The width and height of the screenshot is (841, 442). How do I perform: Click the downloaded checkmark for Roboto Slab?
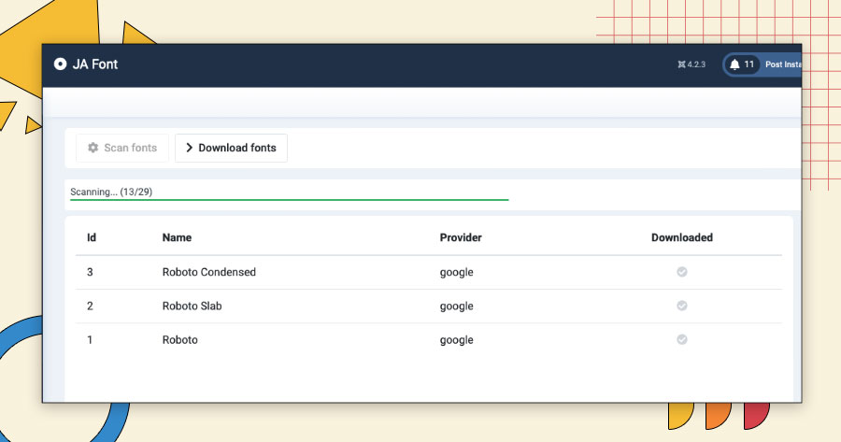[682, 306]
